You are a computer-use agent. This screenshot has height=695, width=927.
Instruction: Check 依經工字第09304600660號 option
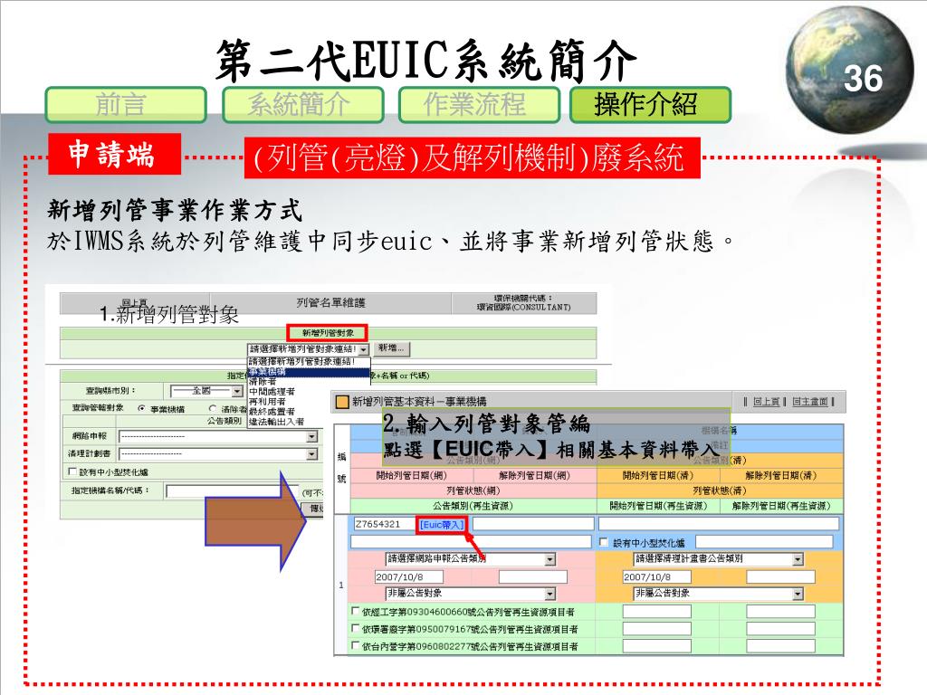point(355,611)
